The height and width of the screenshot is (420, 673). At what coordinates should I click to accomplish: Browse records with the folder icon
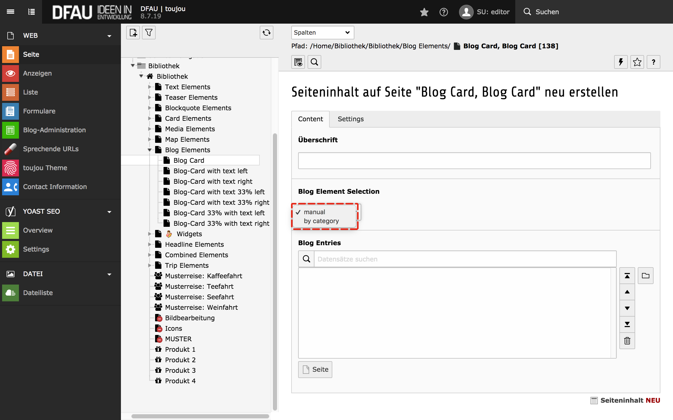click(645, 276)
